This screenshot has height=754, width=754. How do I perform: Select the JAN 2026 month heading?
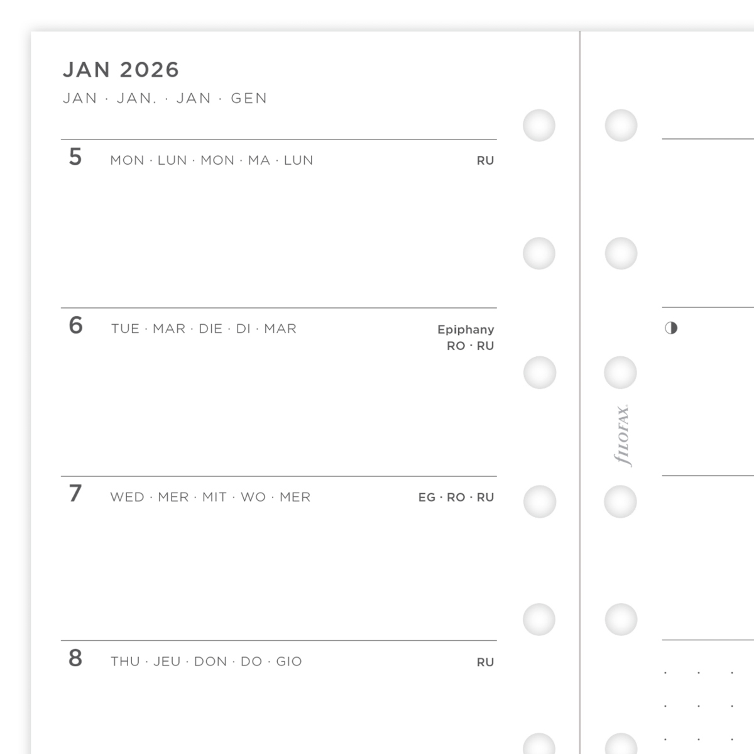point(121,70)
